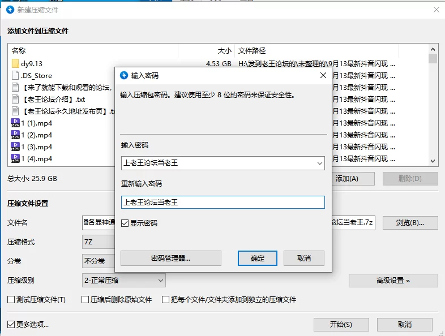Select the 1 (3).mp4 file name
This screenshot has width=445, height=336.
point(37,147)
